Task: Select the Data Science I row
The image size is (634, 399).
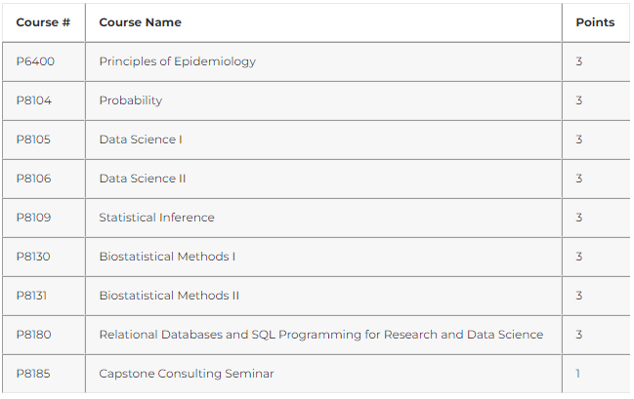Action: [x=316, y=140]
